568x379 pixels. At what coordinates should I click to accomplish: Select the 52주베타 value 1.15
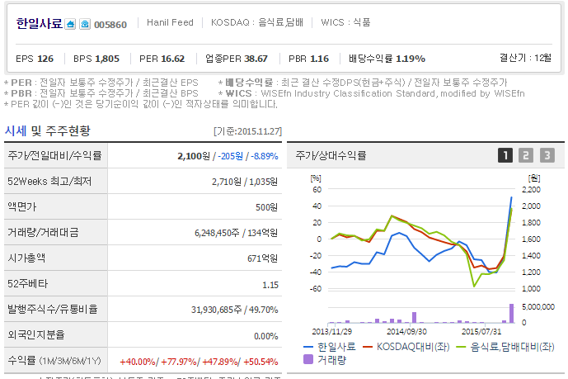pos(270,285)
